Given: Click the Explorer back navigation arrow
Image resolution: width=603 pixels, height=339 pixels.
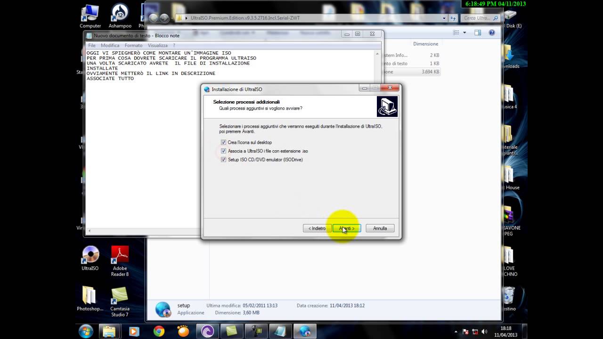Looking at the screenshot, I should 154,18.
